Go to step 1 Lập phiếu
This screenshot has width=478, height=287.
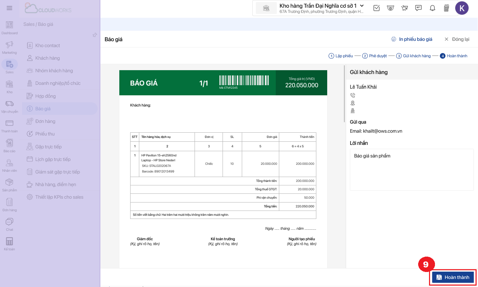340,56
